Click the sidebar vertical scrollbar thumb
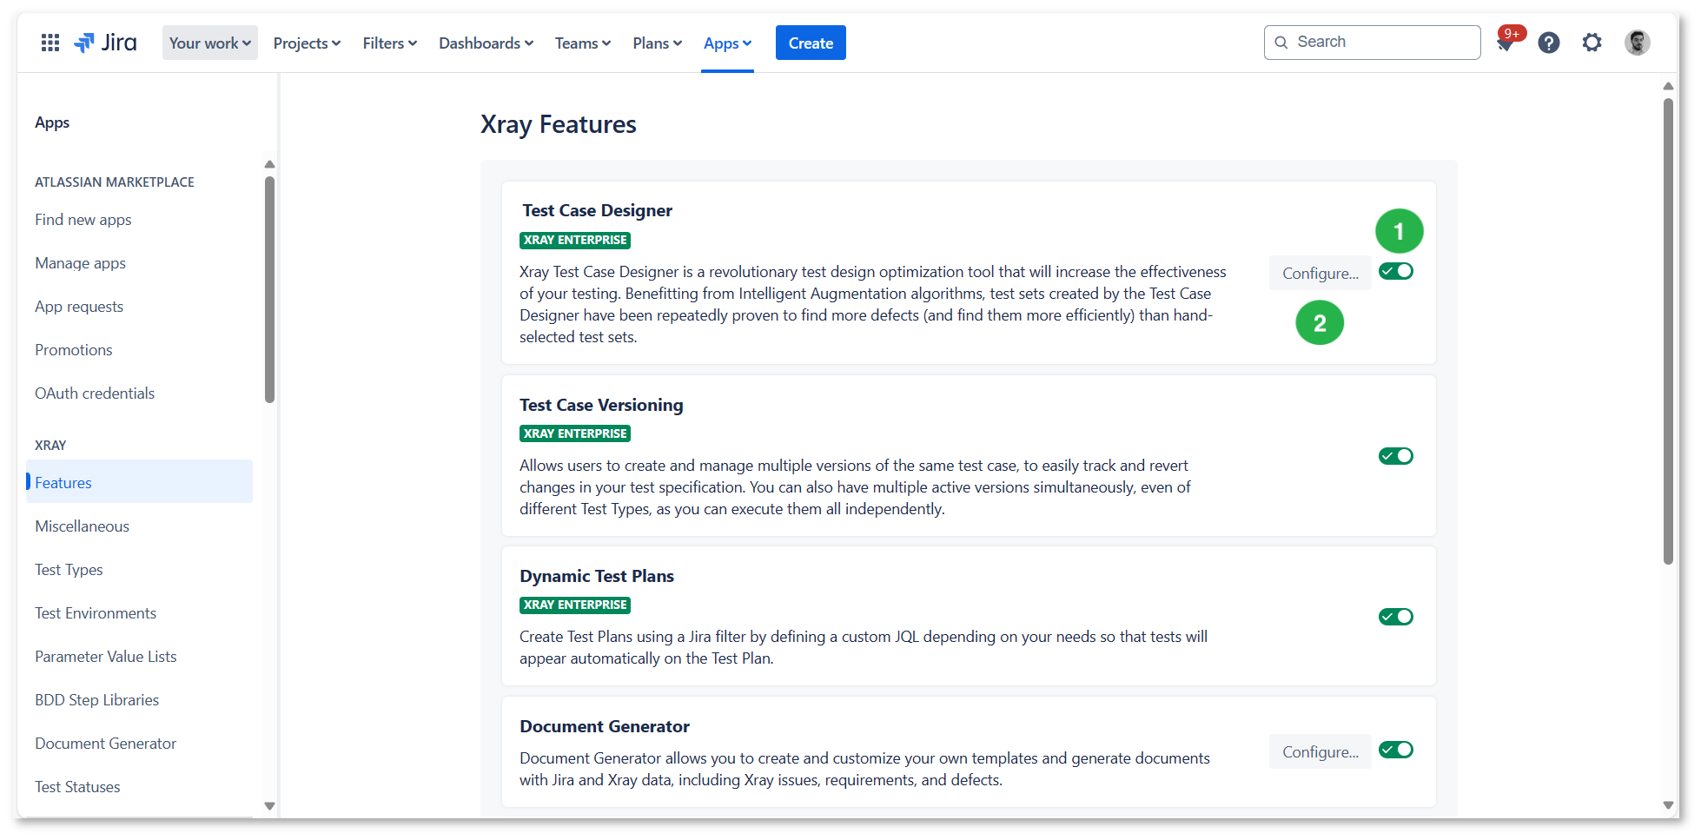This screenshot has height=840, width=1701. click(x=269, y=289)
